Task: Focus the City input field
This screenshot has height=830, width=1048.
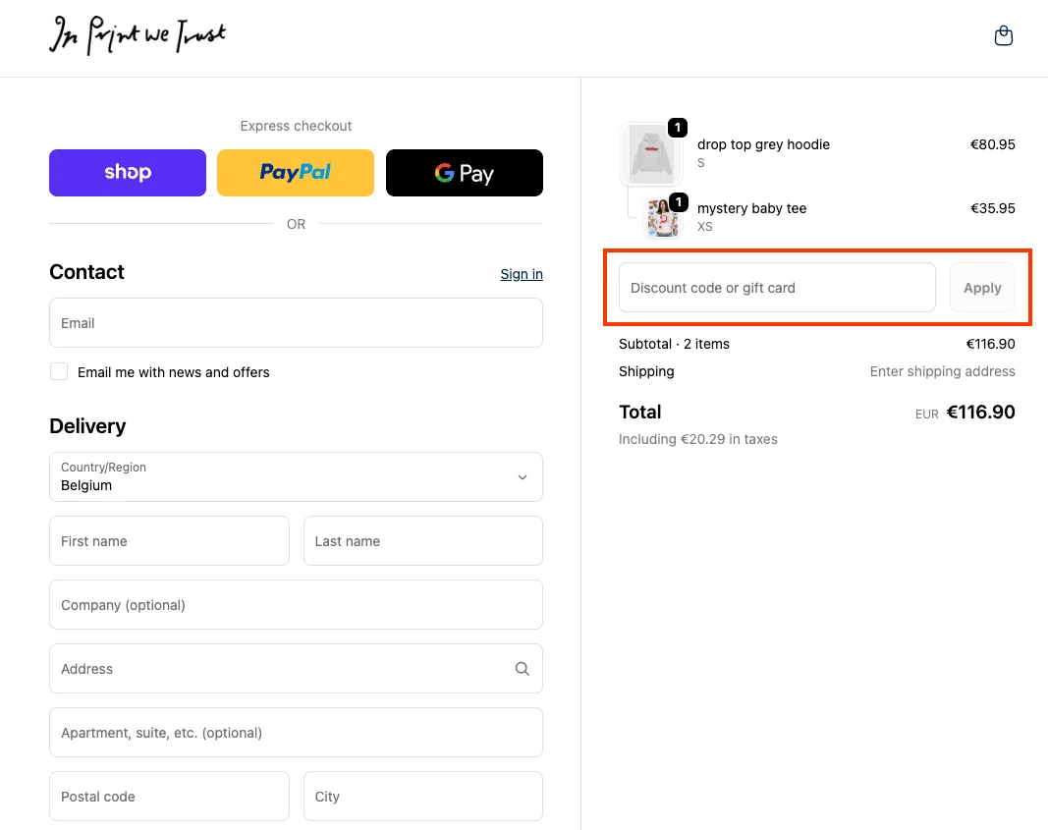Action: (422, 797)
